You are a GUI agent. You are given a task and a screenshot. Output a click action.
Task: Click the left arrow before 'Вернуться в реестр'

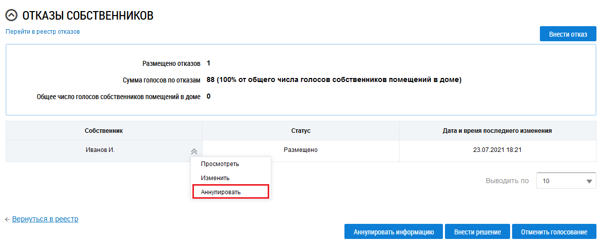tap(8, 219)
